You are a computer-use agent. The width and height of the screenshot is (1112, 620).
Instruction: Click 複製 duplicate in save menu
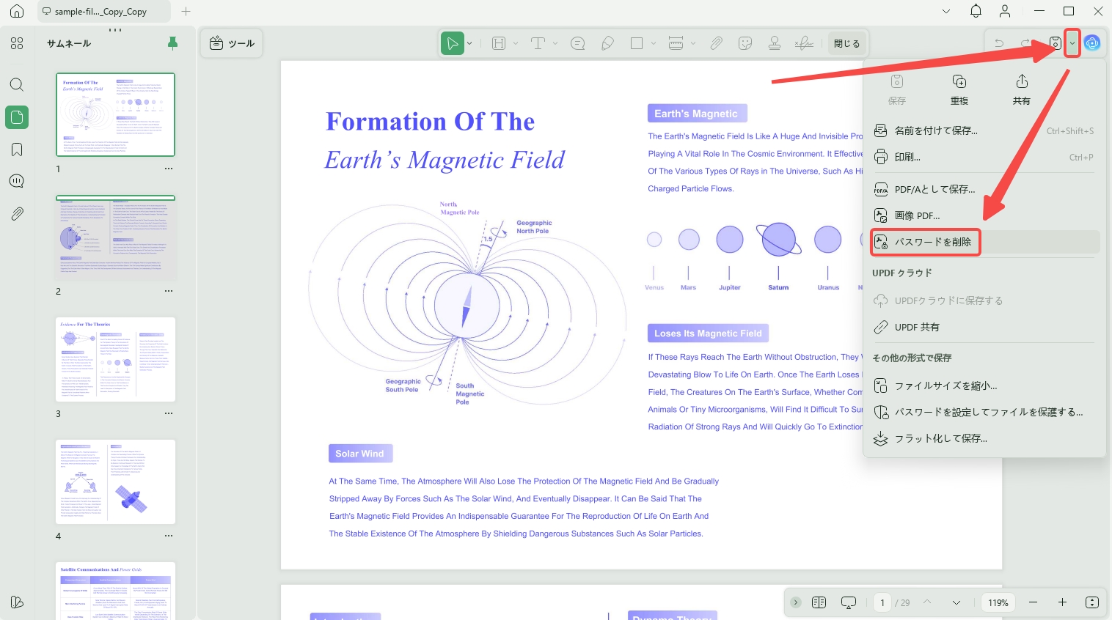(959, 90)
